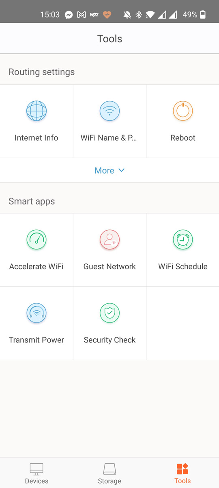Tap the Messenger notification icon in status bar

69,15
